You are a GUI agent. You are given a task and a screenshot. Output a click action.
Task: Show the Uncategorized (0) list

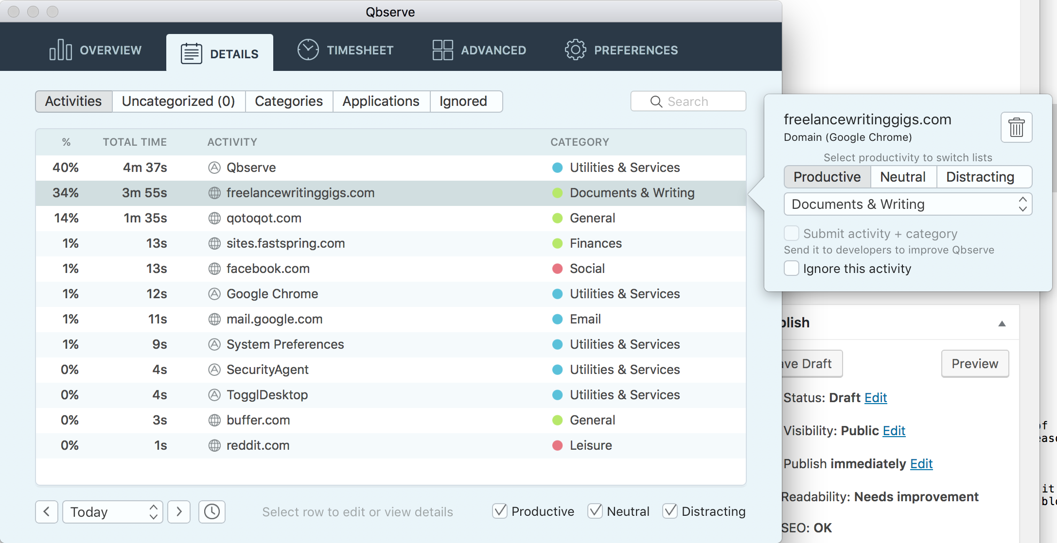178,101
